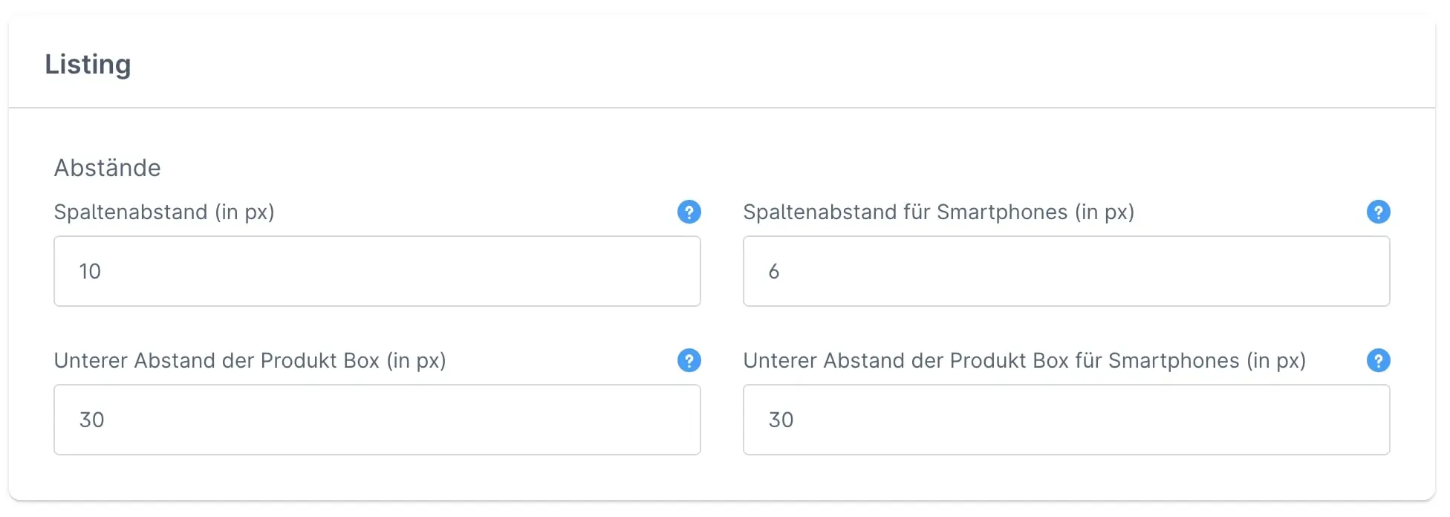The image size is (1450, 517).
Task: Click value 30 in the desktop Produkt Box field
Action: pos(91,420)
